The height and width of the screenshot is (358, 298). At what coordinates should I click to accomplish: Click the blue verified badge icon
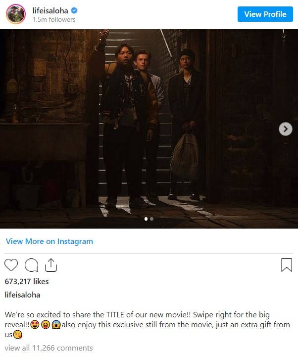click(74, 10)
